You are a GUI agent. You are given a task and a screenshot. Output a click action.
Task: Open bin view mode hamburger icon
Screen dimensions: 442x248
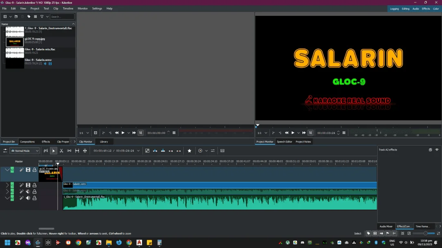click(x=35, y=17)
